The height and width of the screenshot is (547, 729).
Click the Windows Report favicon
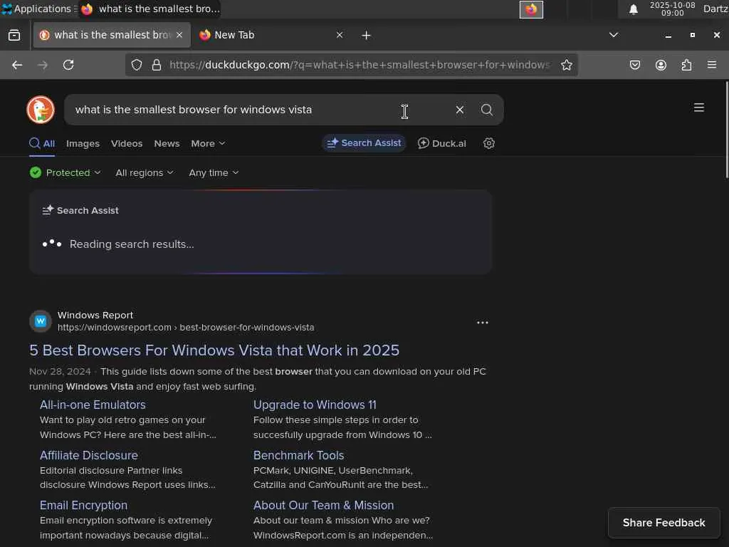click(41, 321)
